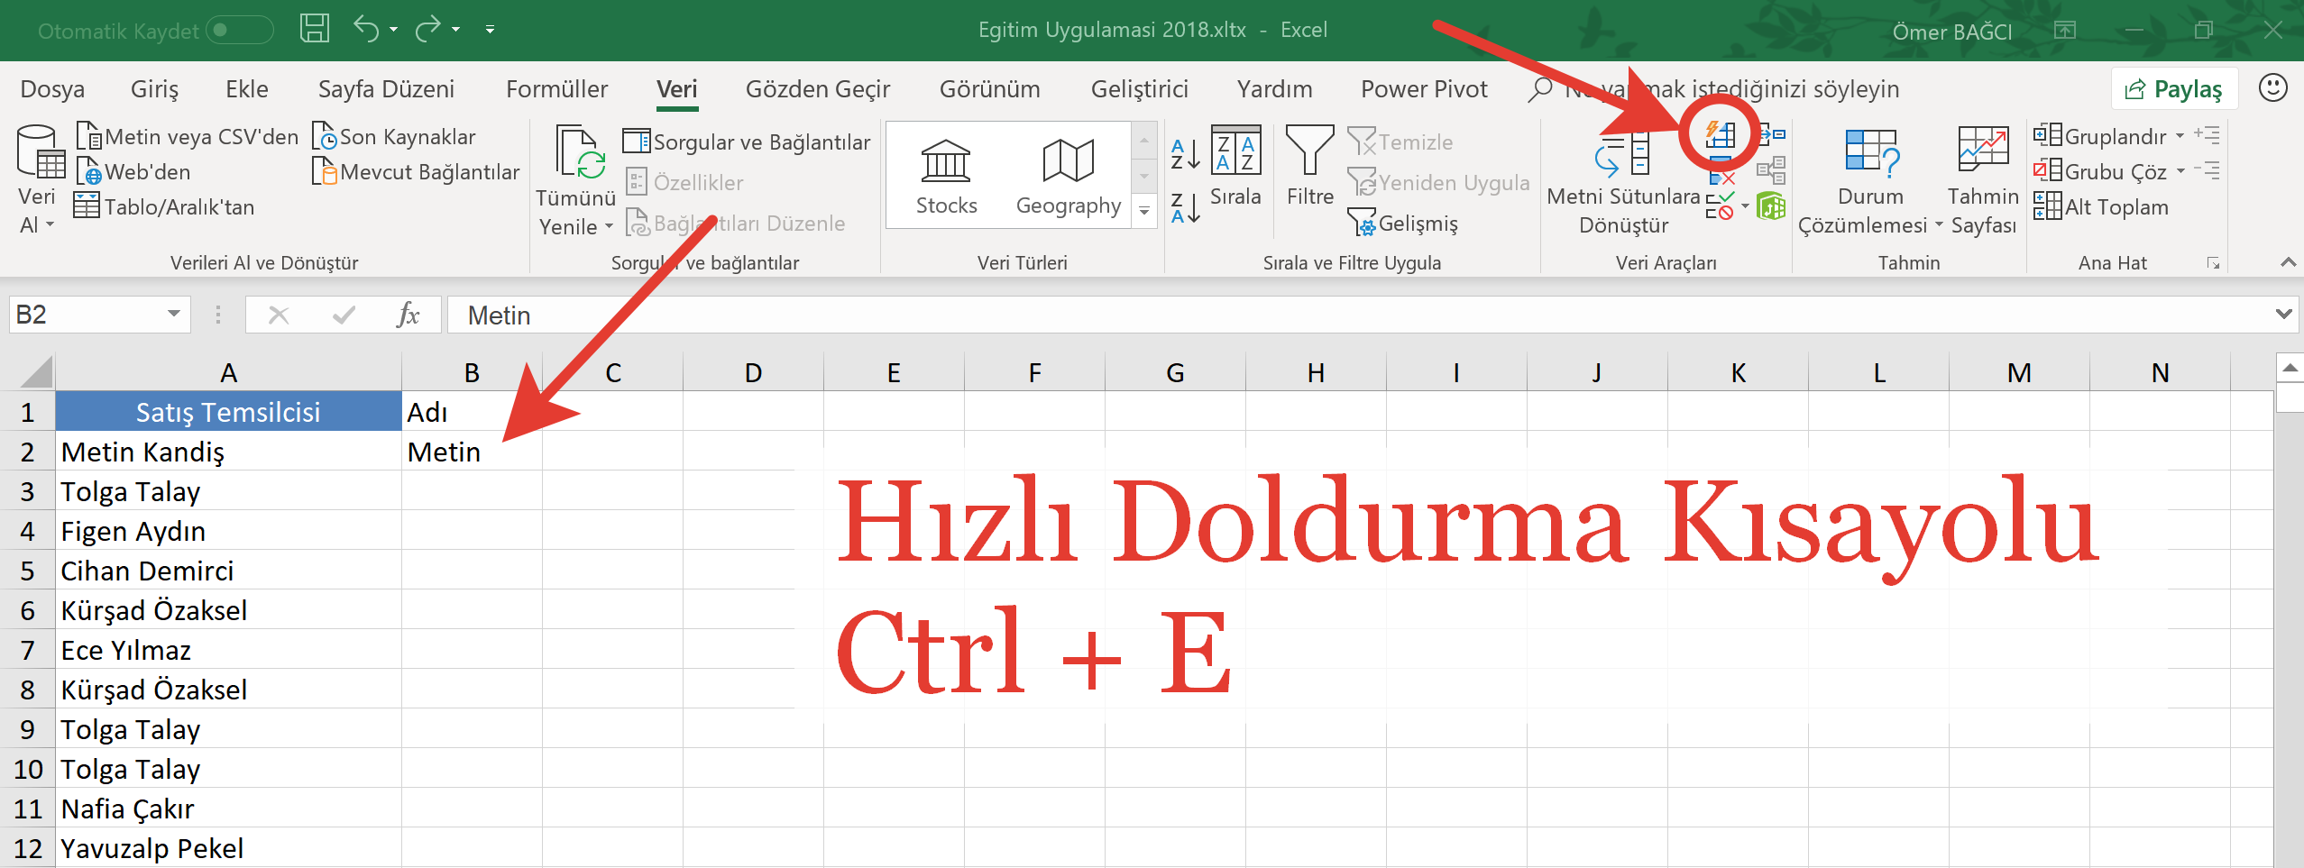Select the İlişkiler (Relationships) icon
The image size is (2304, 868).
point(1772,169)
